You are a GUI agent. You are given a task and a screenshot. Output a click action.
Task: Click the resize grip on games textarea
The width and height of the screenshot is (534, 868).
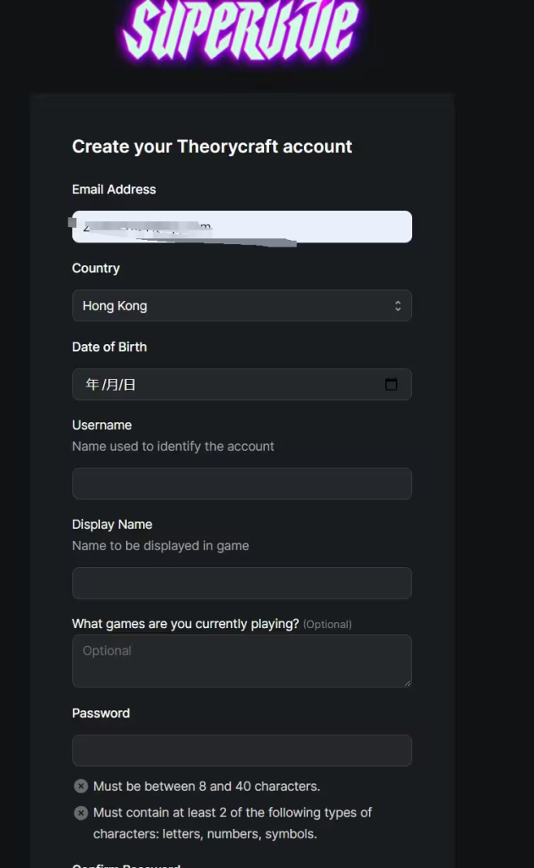tap(408, 683)
